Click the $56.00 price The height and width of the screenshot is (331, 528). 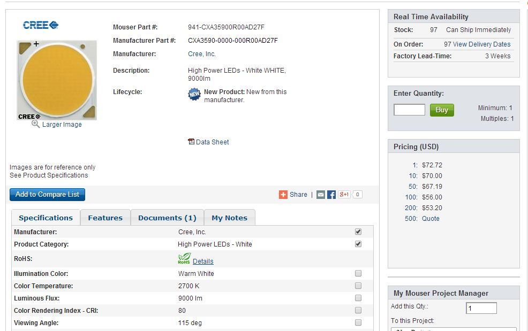pos(432,197)
